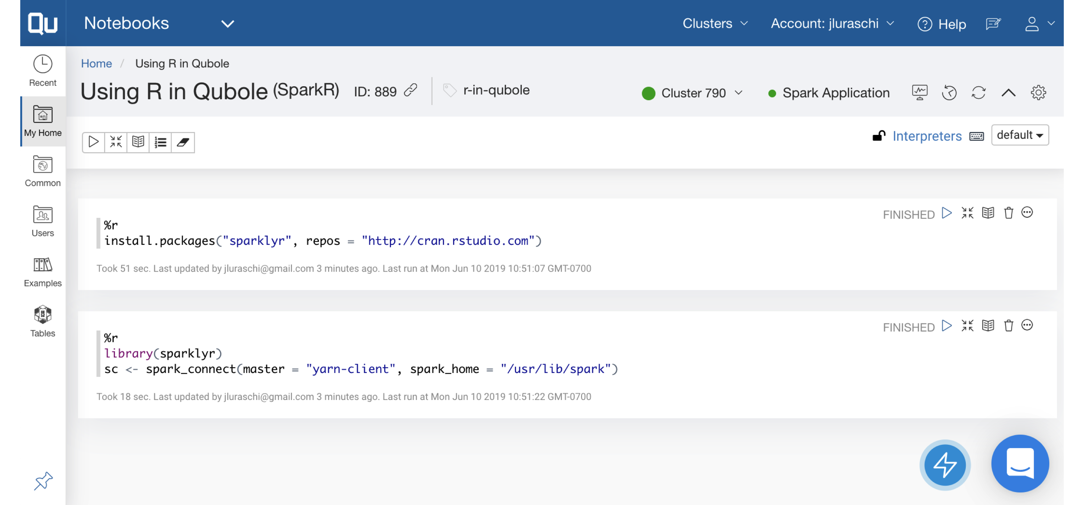Click FINISHED status of spark_connect paragraph
This screenshot has width=1084, height=505.
pos(908,327)
